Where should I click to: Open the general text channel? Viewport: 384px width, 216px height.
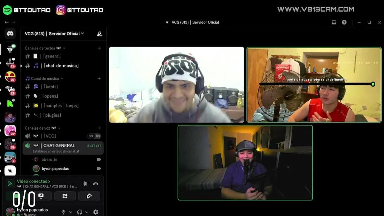point(63,56)
